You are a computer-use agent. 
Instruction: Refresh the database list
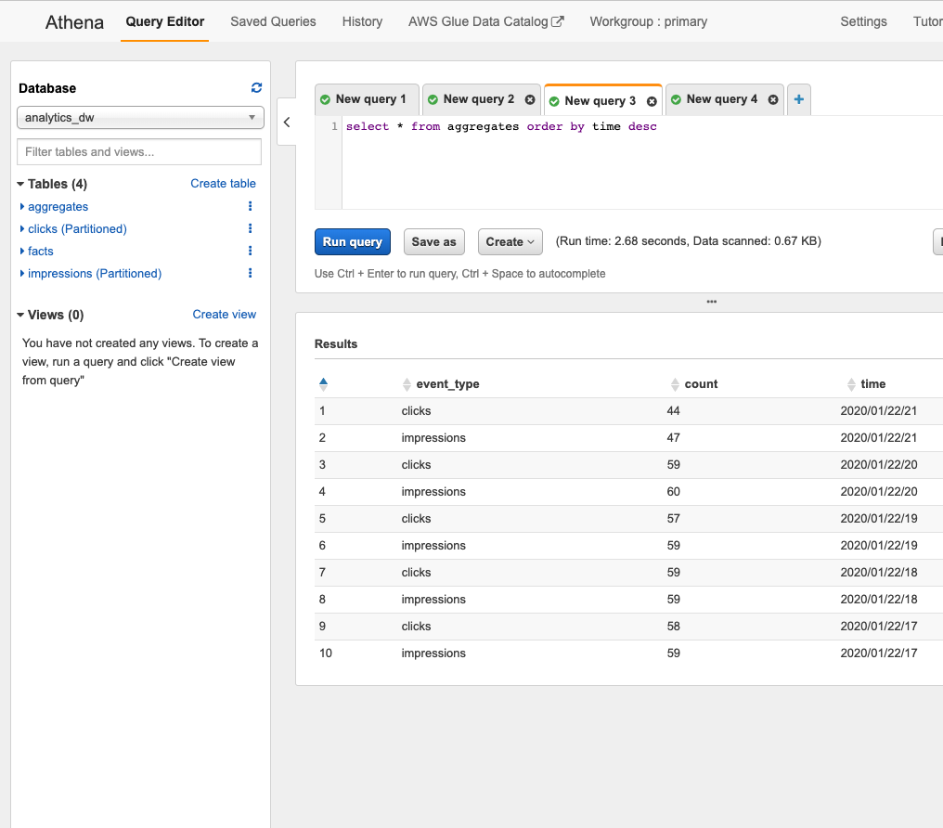(x=256, y=88)
